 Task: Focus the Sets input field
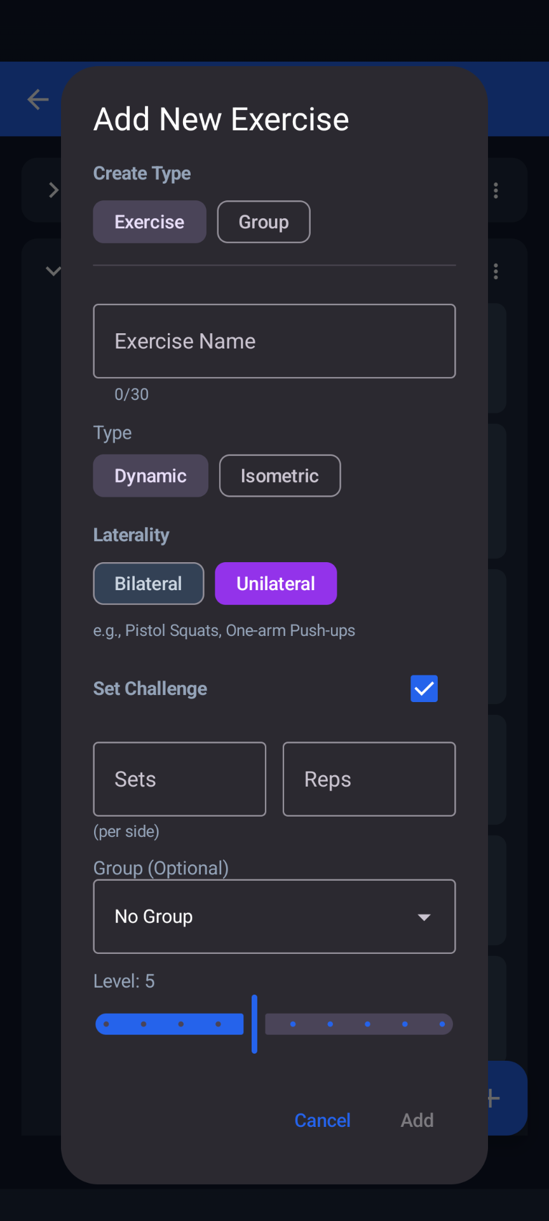coord(179,779)
